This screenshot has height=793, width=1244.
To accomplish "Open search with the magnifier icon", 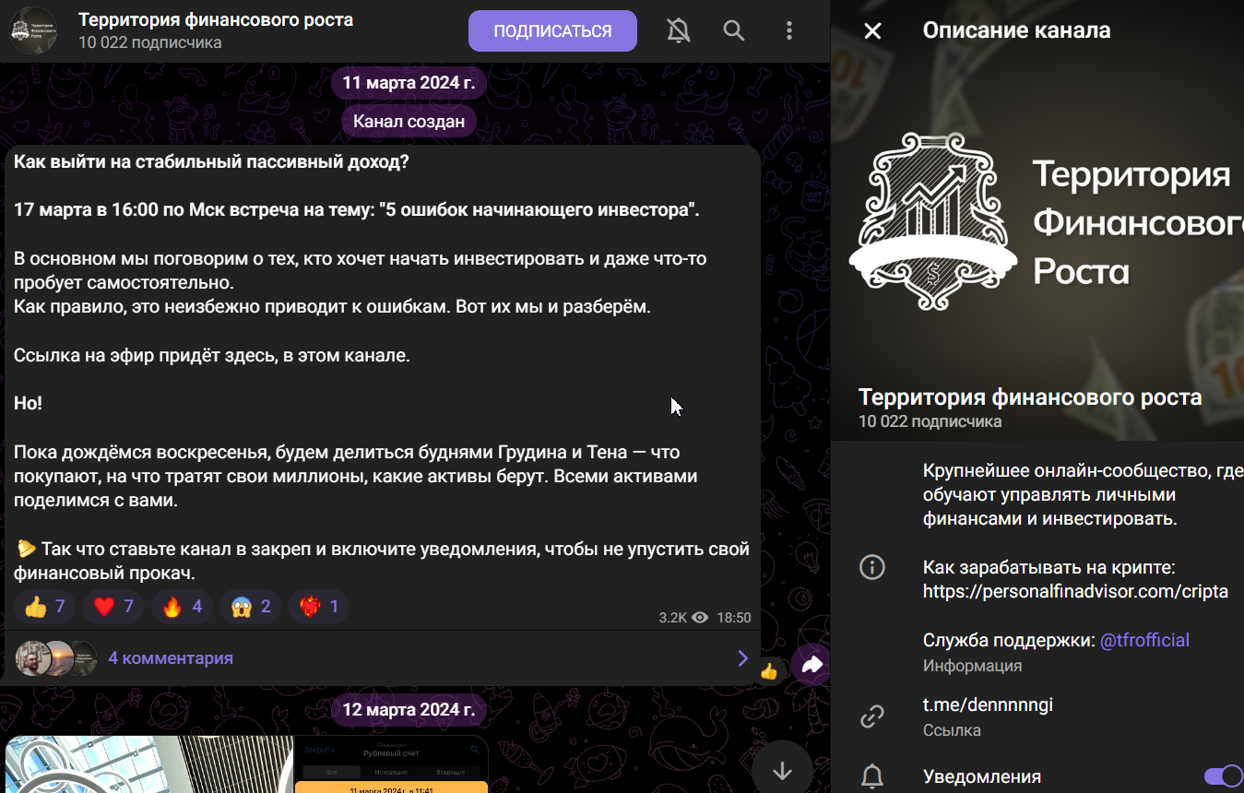I will pyautogui.click(x=734, y=30).
